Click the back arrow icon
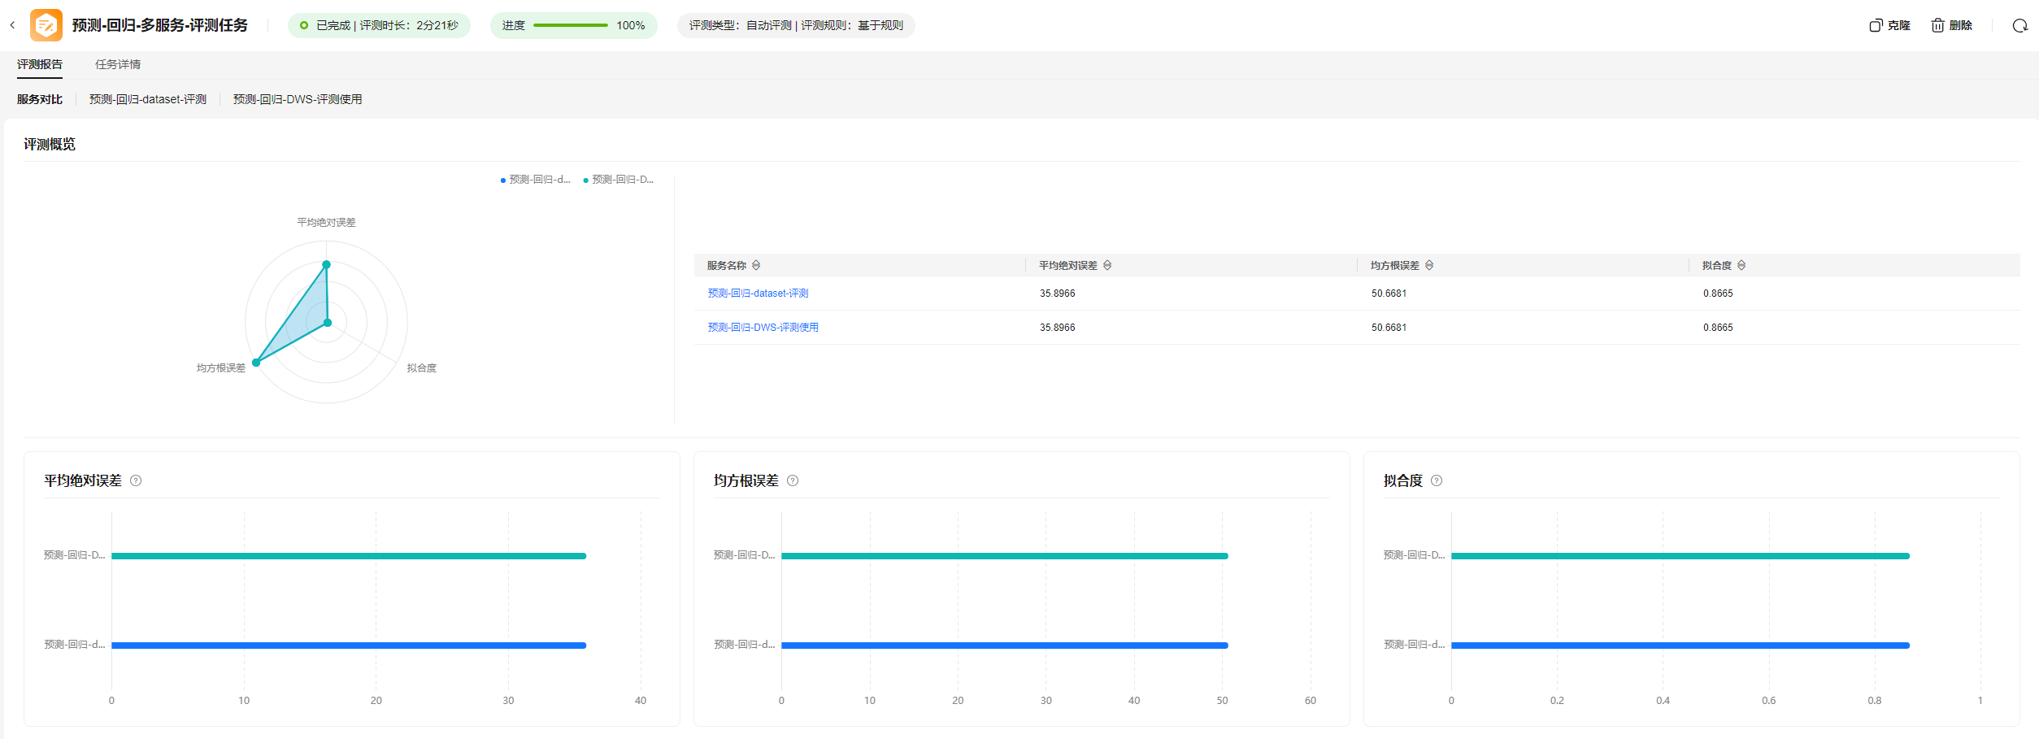 click(x=12, y=25)
